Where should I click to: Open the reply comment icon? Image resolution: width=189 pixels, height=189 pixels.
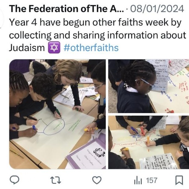[15, 180]
